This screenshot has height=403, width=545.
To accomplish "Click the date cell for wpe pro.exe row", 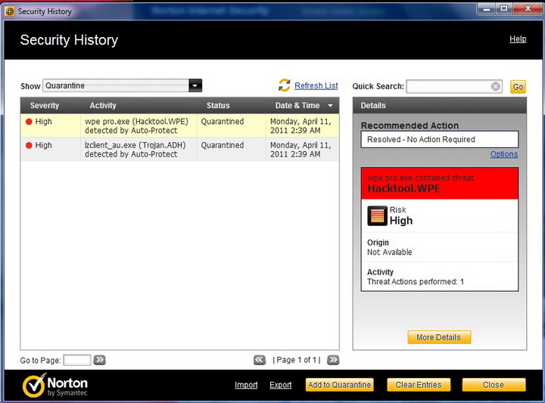I will 301,126.
